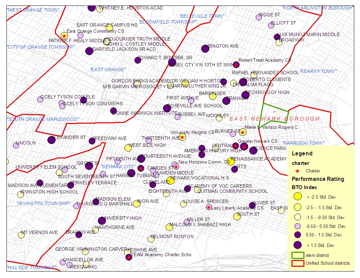
Task: Select the Alexander St purple marker
Action: (x=51, y=140)
